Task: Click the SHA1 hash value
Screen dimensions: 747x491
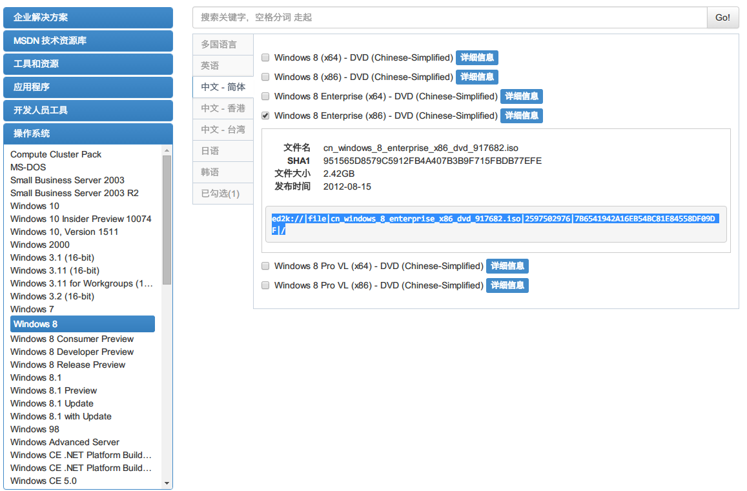Action: click(432, 161)
